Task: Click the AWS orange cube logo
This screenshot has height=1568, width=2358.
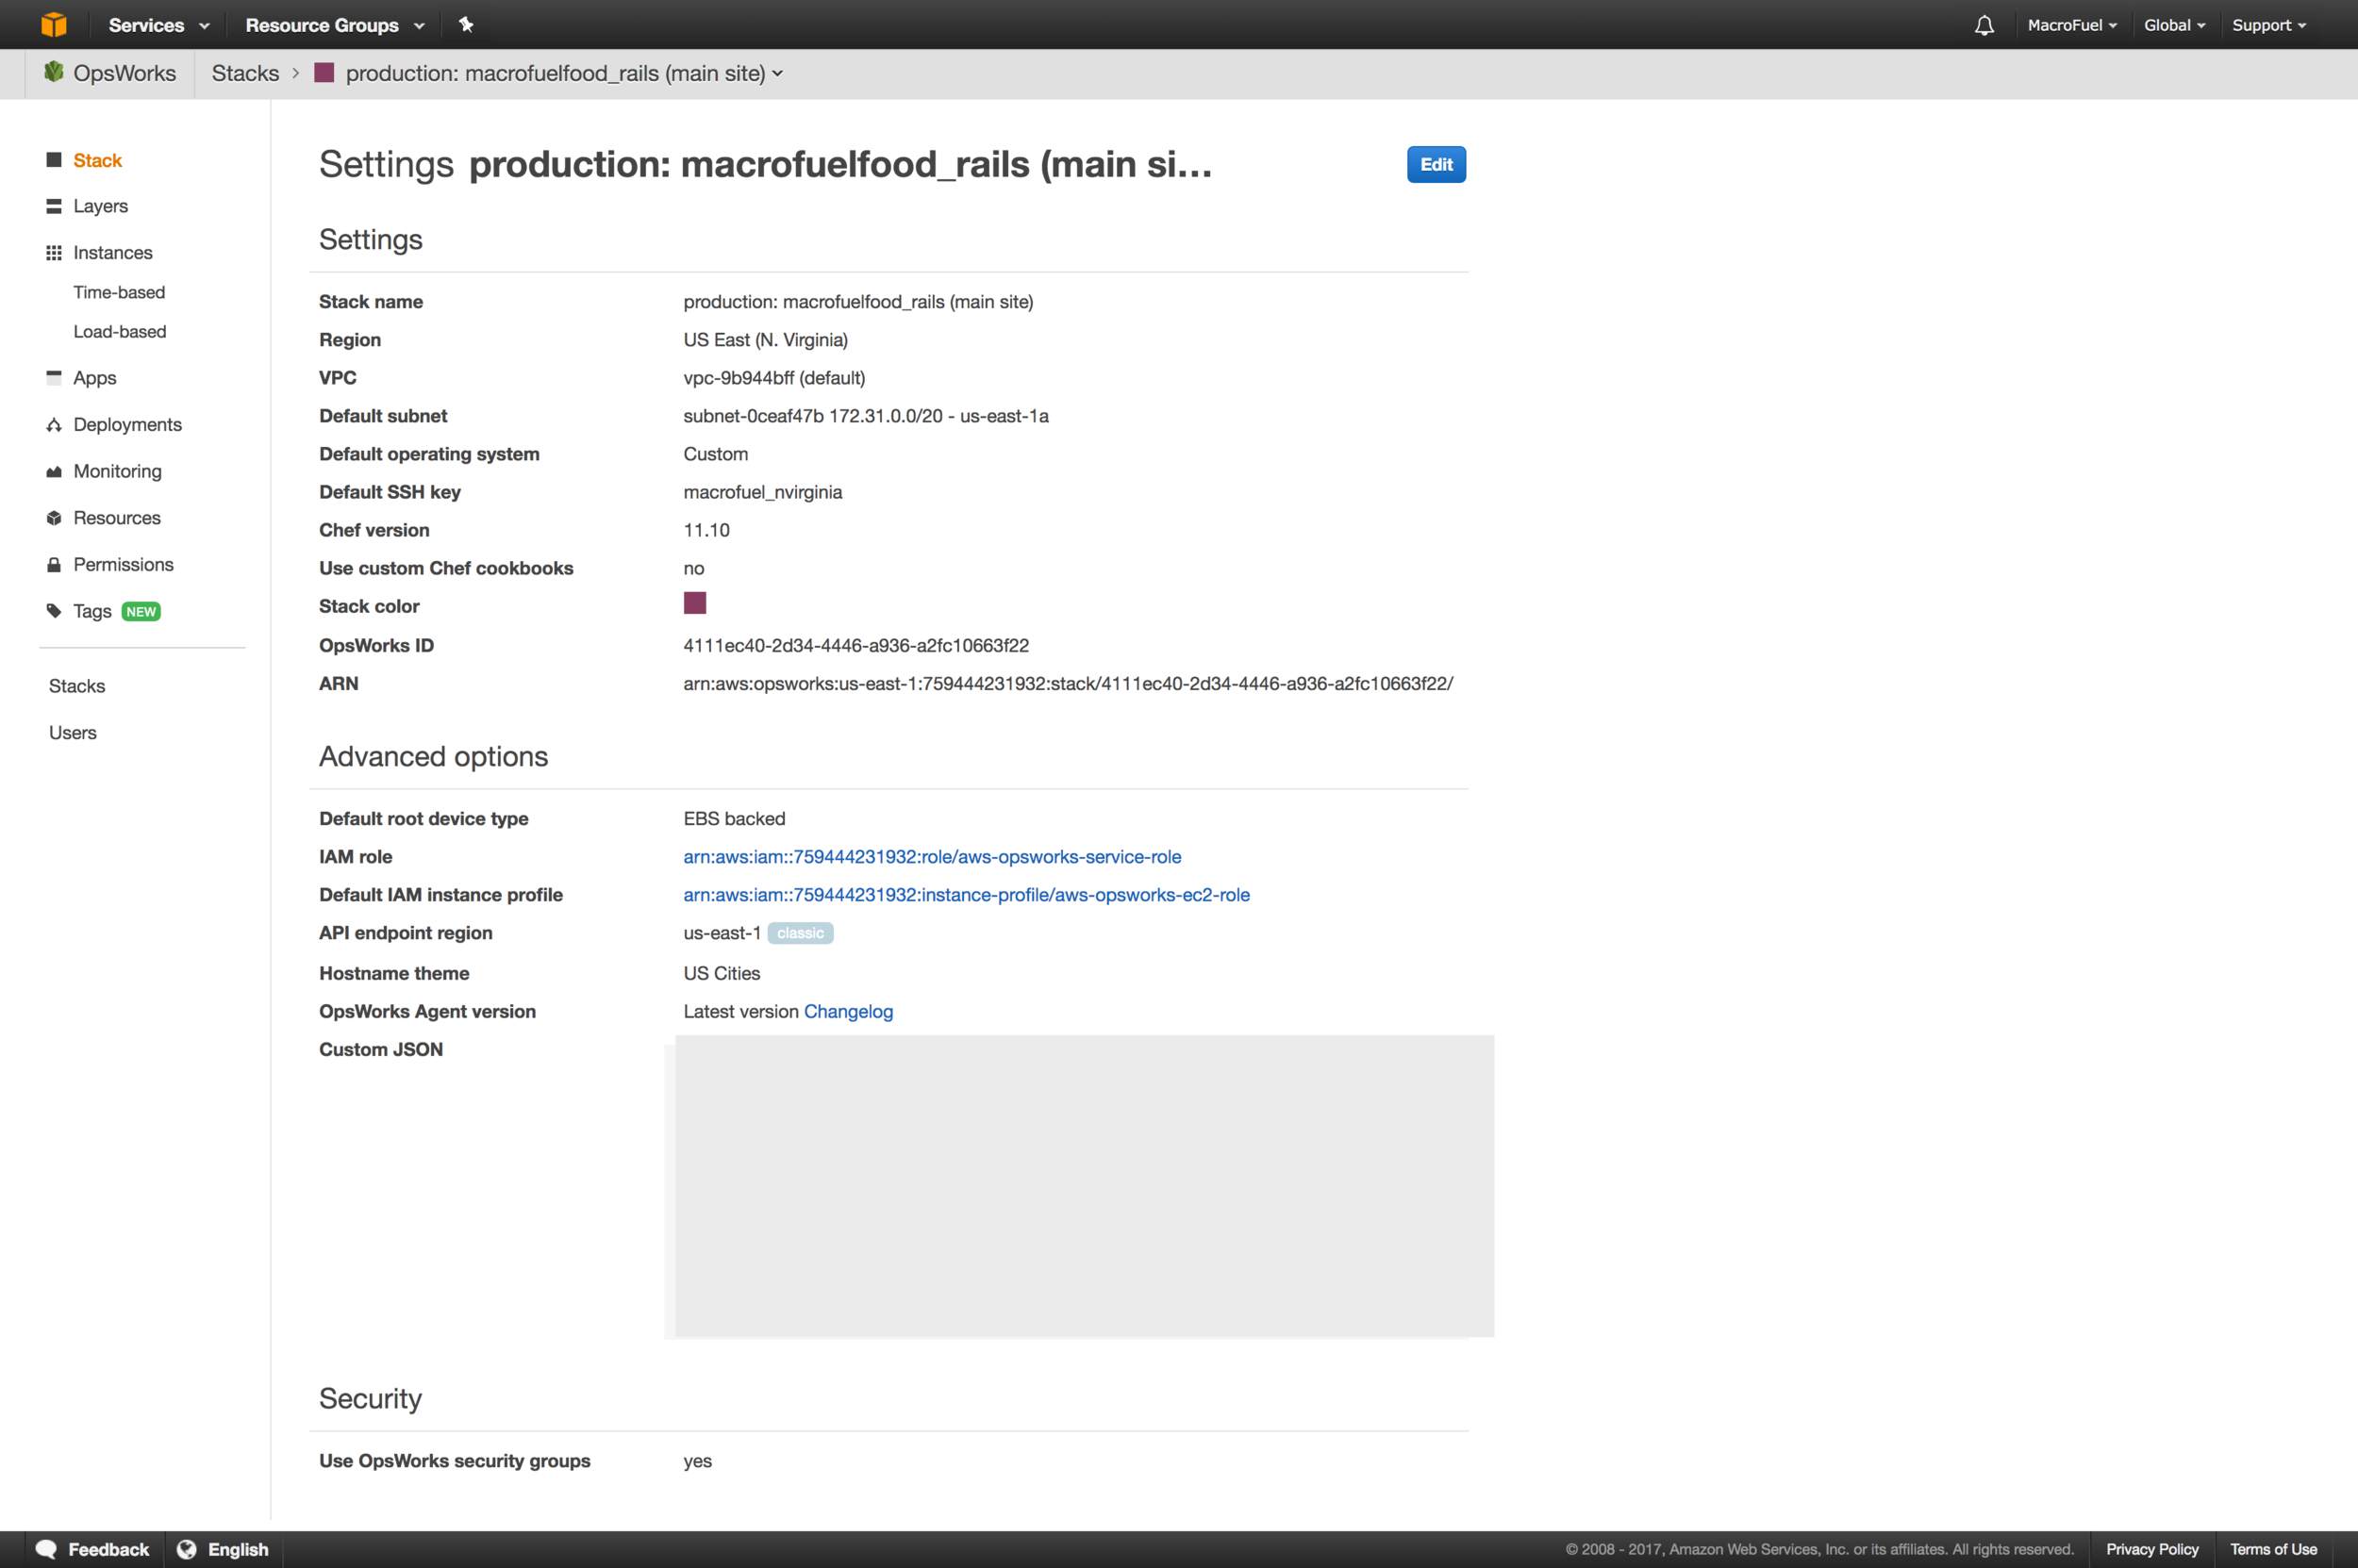Action: pyautogui.click(x=54, y=24)
